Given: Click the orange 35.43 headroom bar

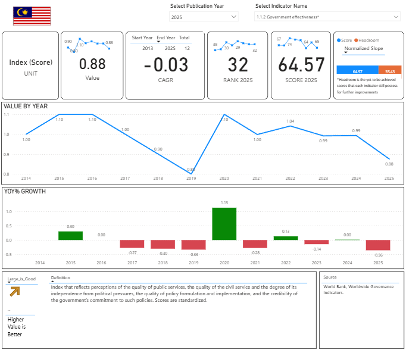Looking at the screenshot, I should (x=390, y=71).
